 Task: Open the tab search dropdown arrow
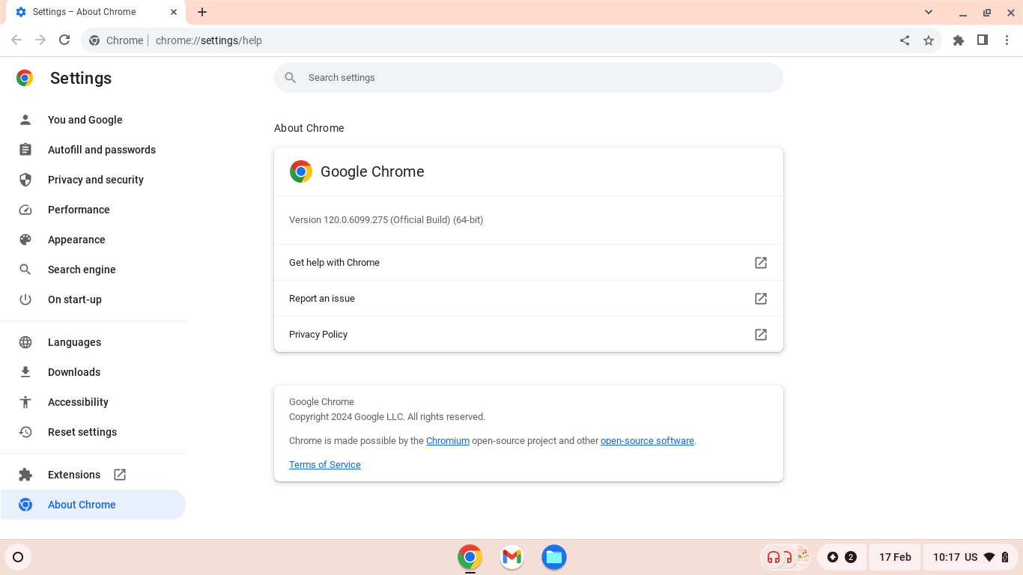pyautogui.click(x=929, y=12)
